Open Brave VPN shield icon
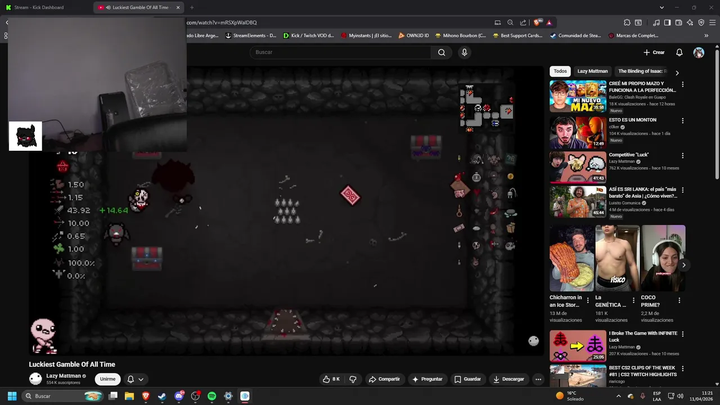The height and width of the screenshot is (405, 720). [701, 22]
